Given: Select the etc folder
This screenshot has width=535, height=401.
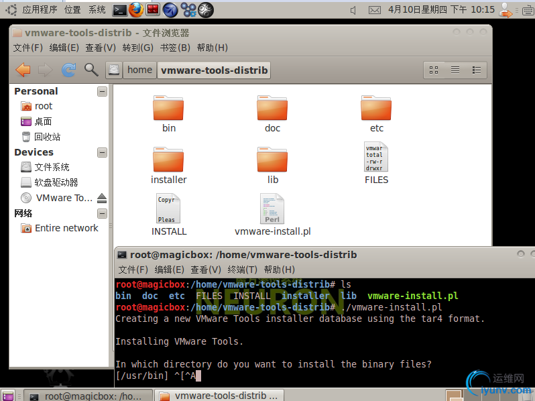Looking at the screenshot, I should click(x=376, y=113).
